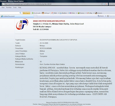The width and height of the screenshot is (115, 106).
Task: Click the heading JABATAN PENERANGAN MALAYSIA
Action: click(x=49, y=21)
